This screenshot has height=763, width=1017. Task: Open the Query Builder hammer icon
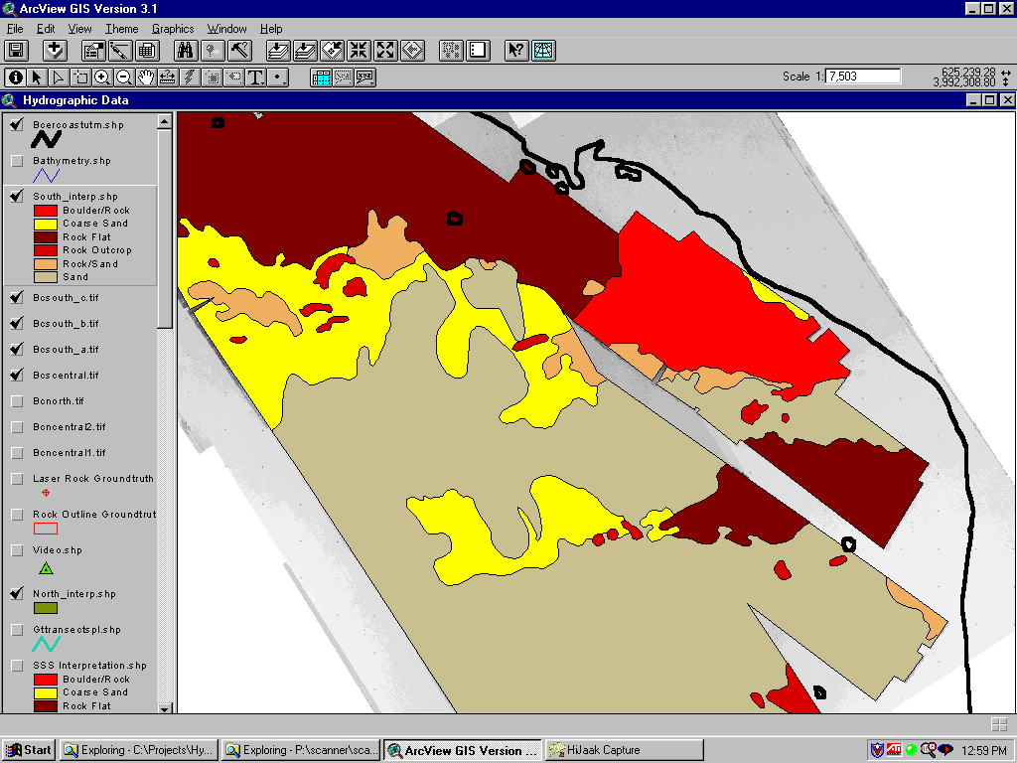(x=239, y=51)
